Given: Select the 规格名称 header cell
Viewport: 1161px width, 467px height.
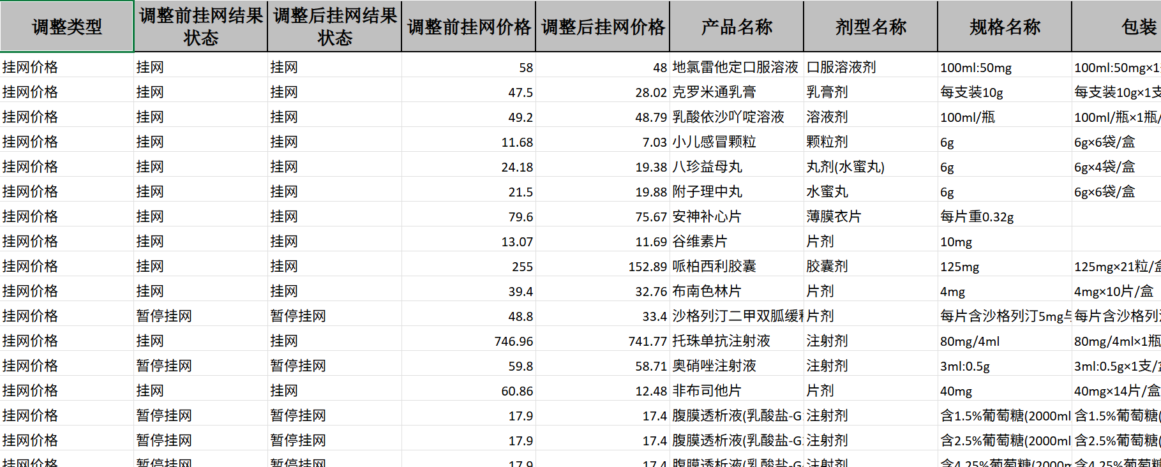Looking at the screenshot, I should [1005, 27].
